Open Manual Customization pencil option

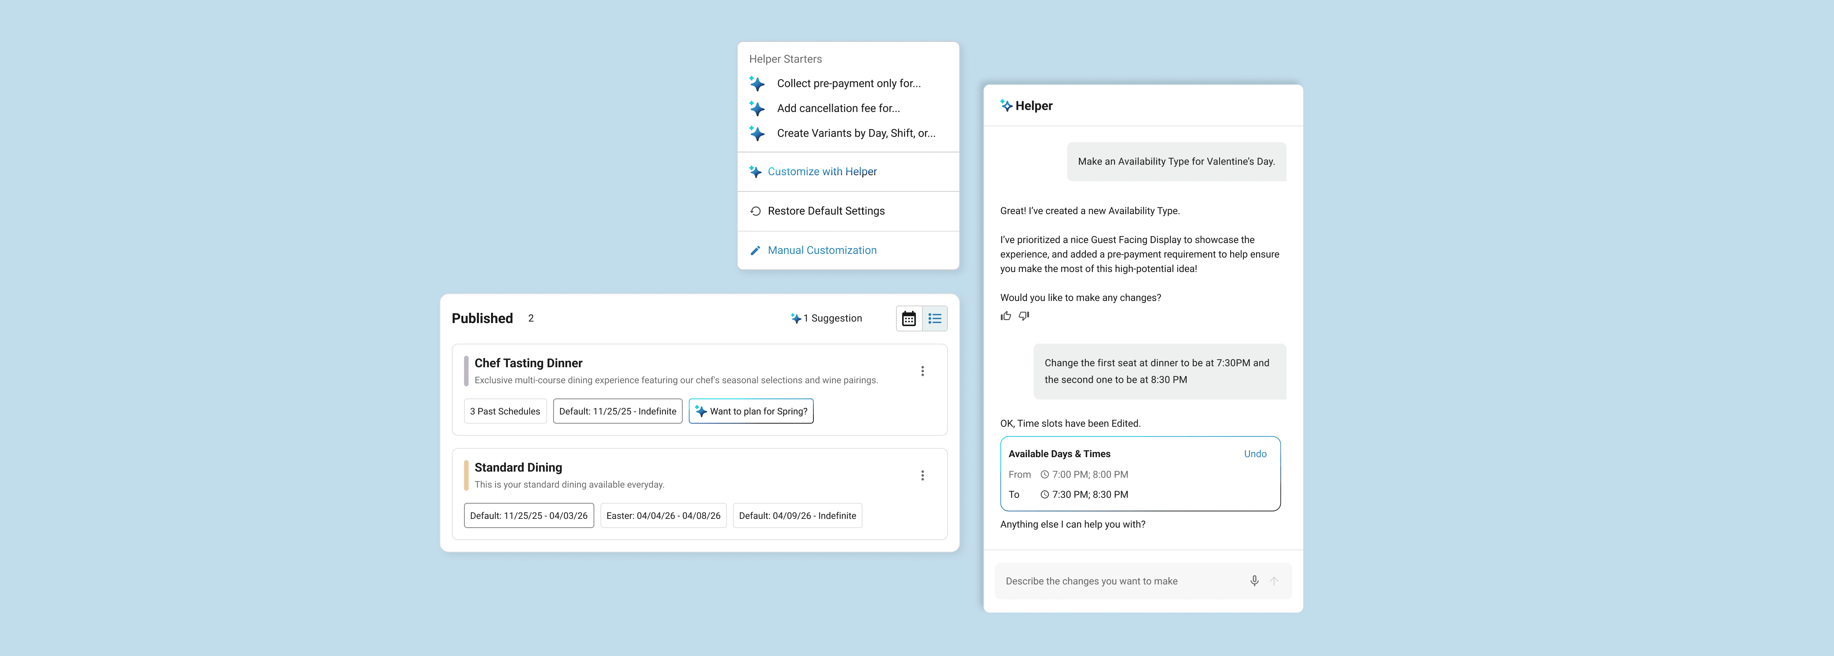pyautogui.click(x=822, y=250)
